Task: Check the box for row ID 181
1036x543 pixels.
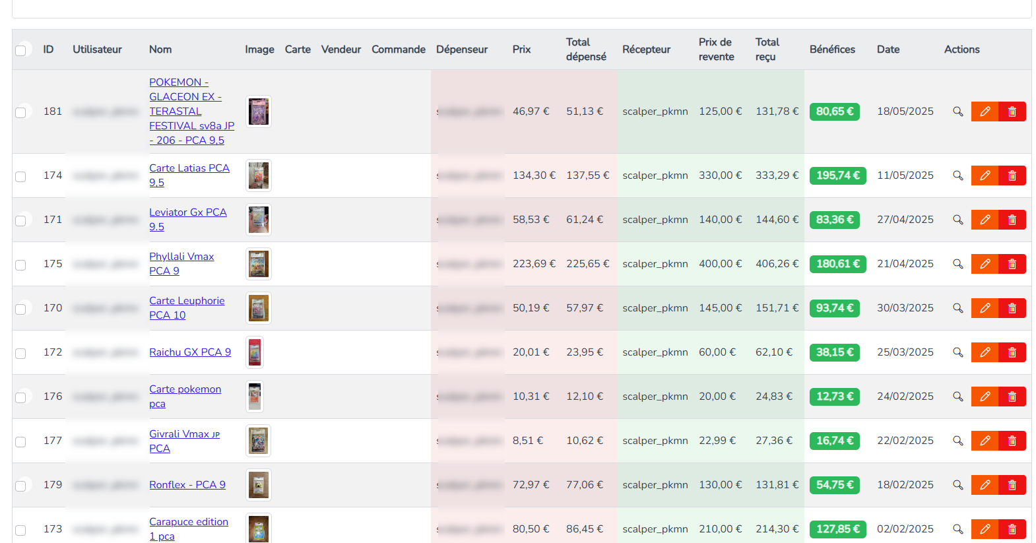Action: (x=21, y=112)
